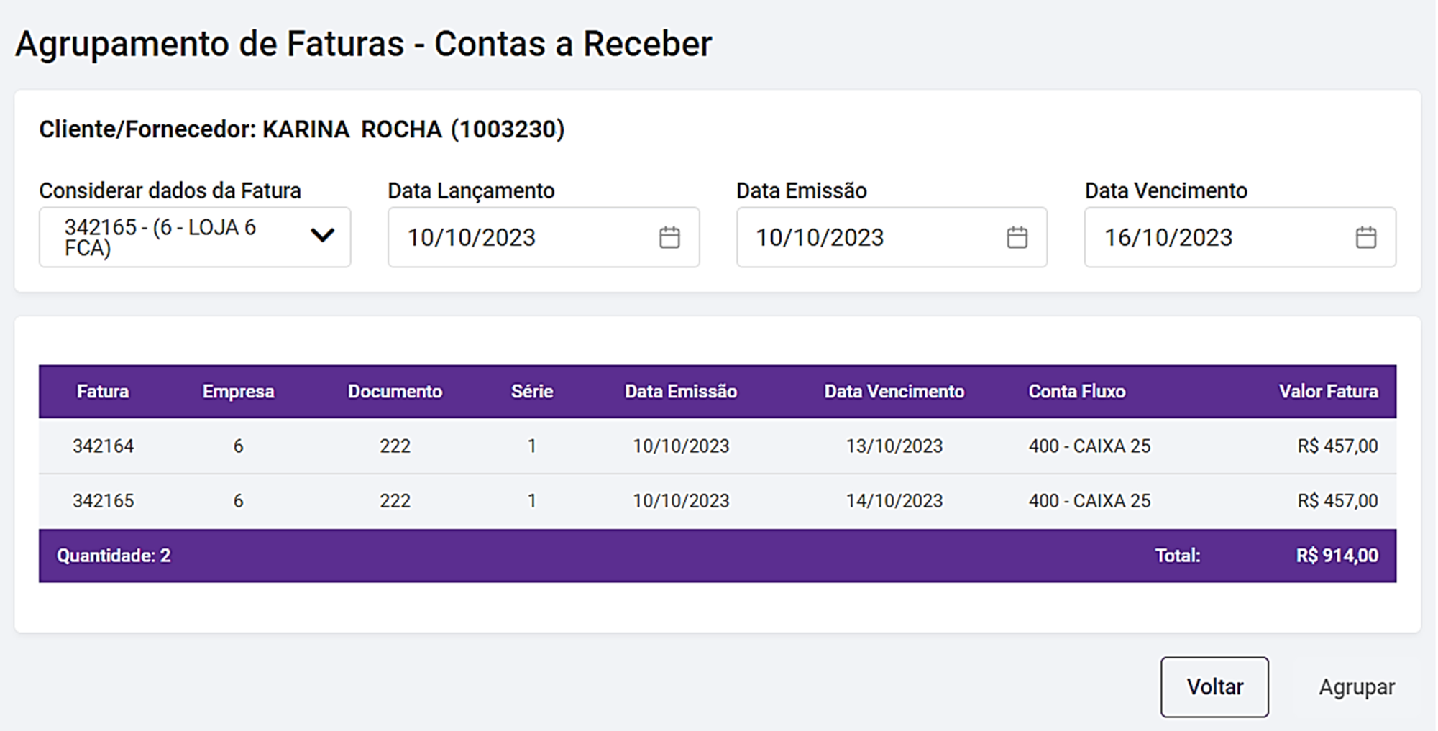Click the R$ 914,00 total value
The height and width of the screenshot is (731, 1438).
[x=1337, y=556]
